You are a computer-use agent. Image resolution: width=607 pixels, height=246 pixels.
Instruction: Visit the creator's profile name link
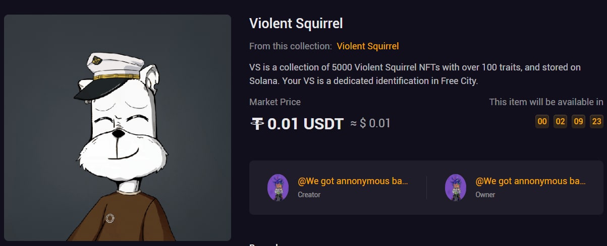click(x=353, y=181)
